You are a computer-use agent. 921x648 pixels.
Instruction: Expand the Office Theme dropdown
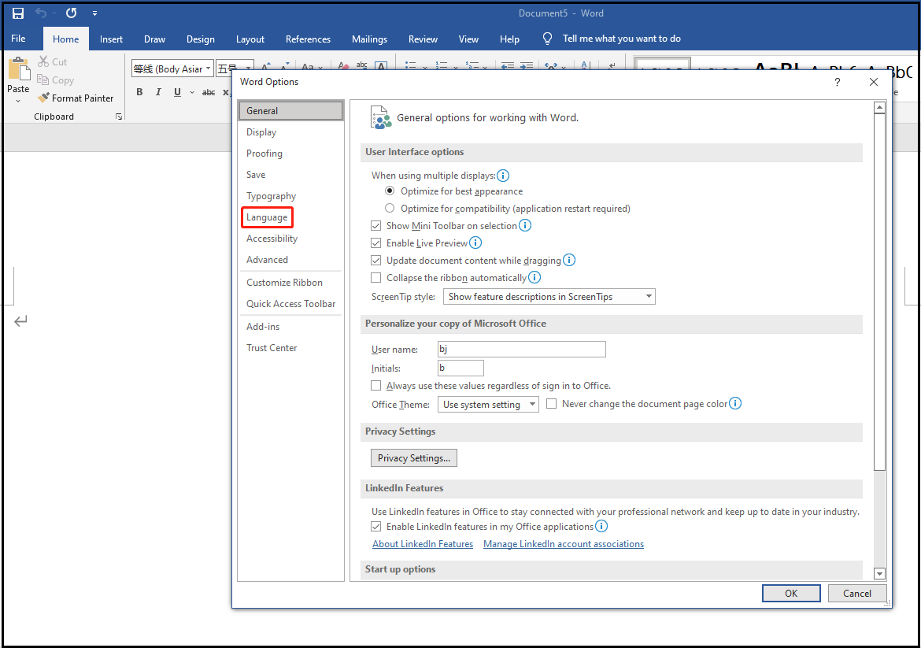pyautogui.click(x=488, y=405)
